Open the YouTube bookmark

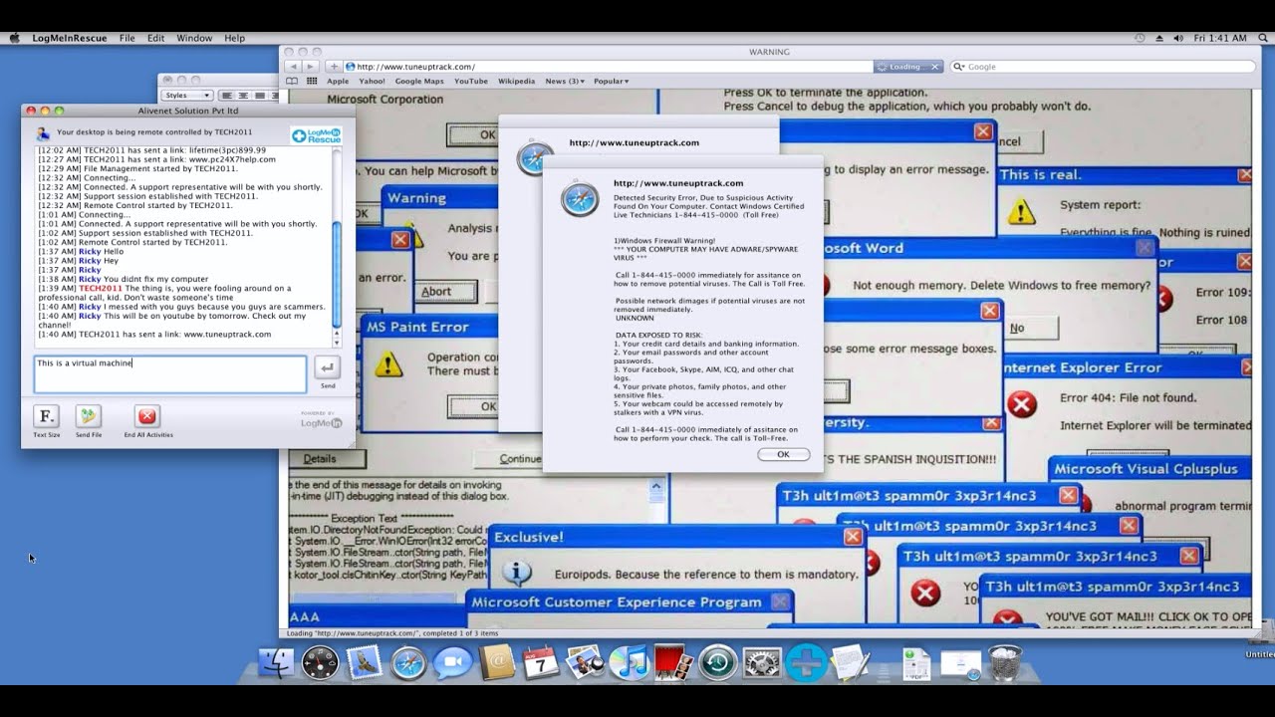[471, 82]
